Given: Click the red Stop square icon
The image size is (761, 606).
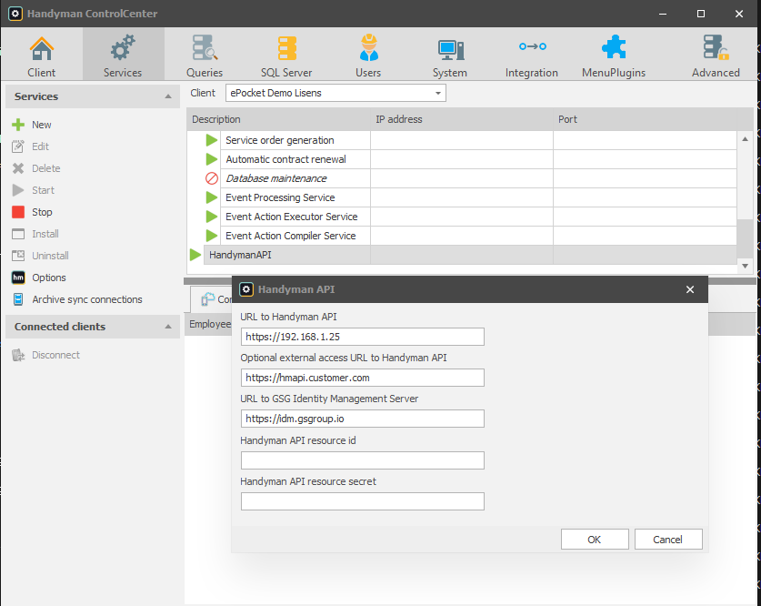Looking at the screenshot, I should [18, 212].
